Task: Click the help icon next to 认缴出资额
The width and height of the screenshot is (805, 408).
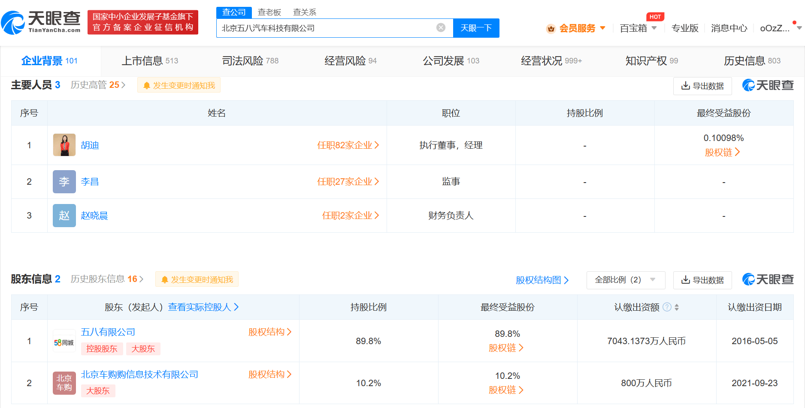Action: [667, 307]
